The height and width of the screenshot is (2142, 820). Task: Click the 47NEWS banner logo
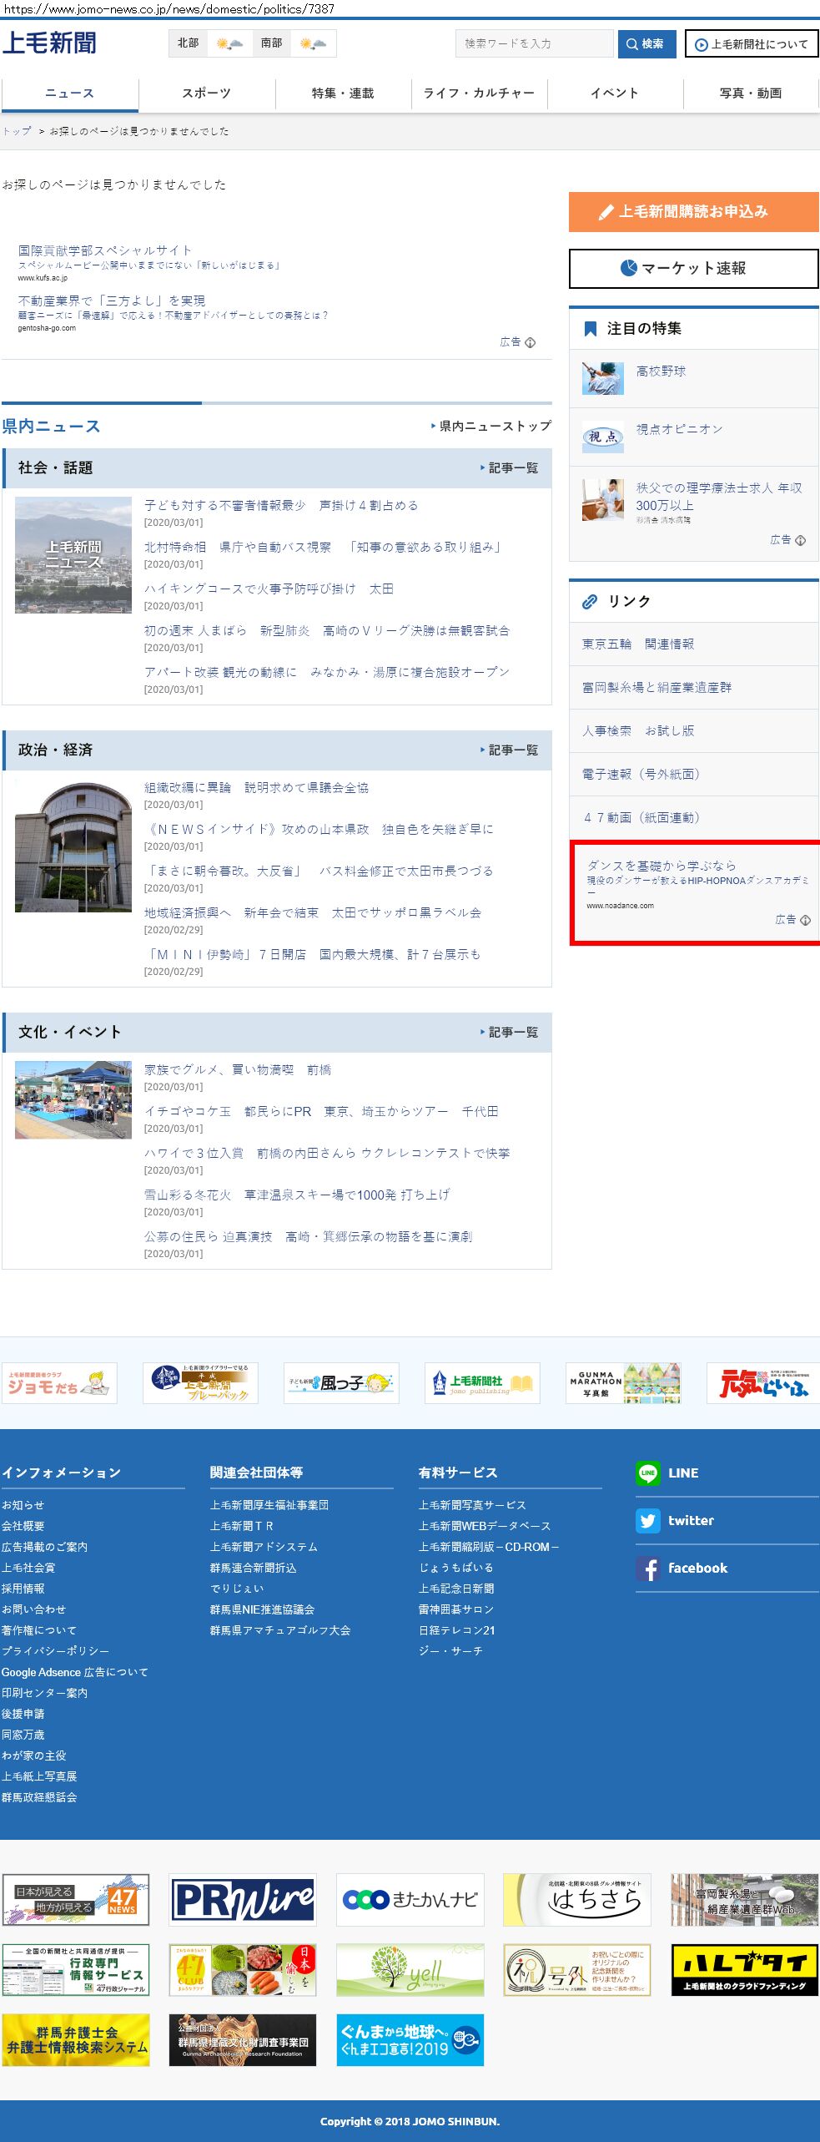click(x=76, y=1900)
